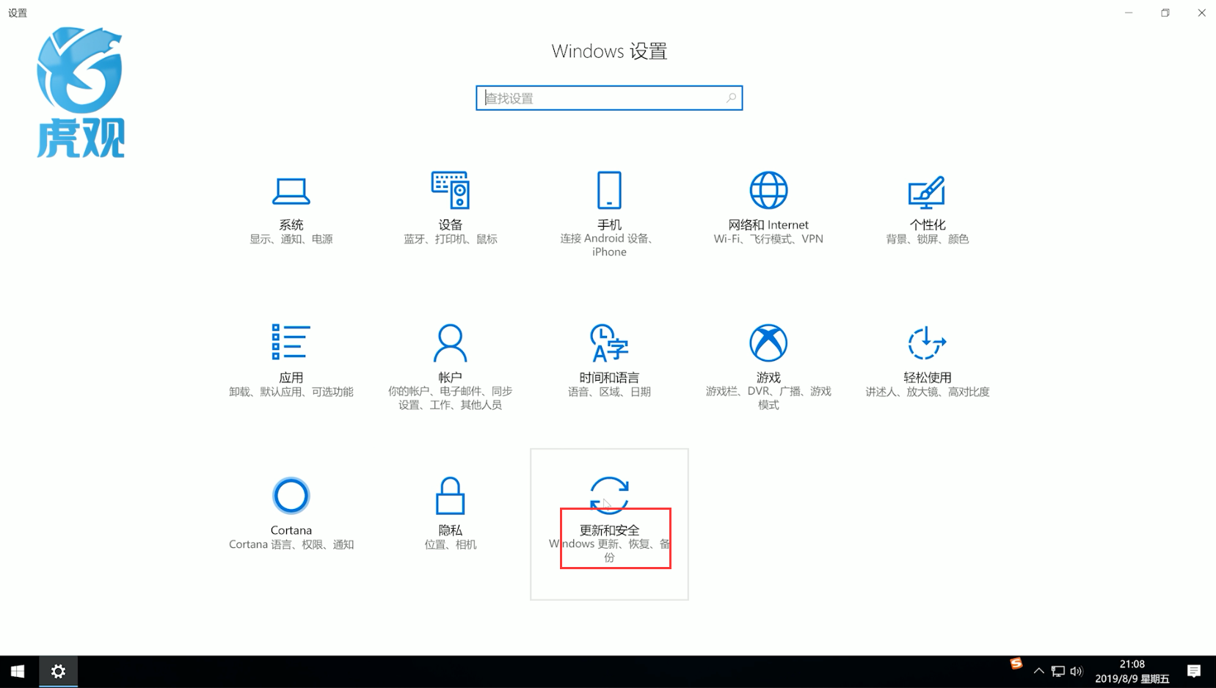Screen dimensions: 1216x688
Task: Click the 查找设置 search field
Action: (x=609, y=98)
